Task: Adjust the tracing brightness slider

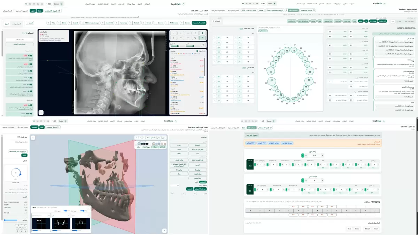Action: coord(178,46)
